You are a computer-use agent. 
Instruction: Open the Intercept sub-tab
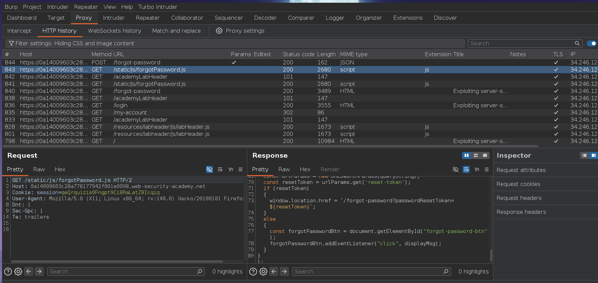(19, 31)
